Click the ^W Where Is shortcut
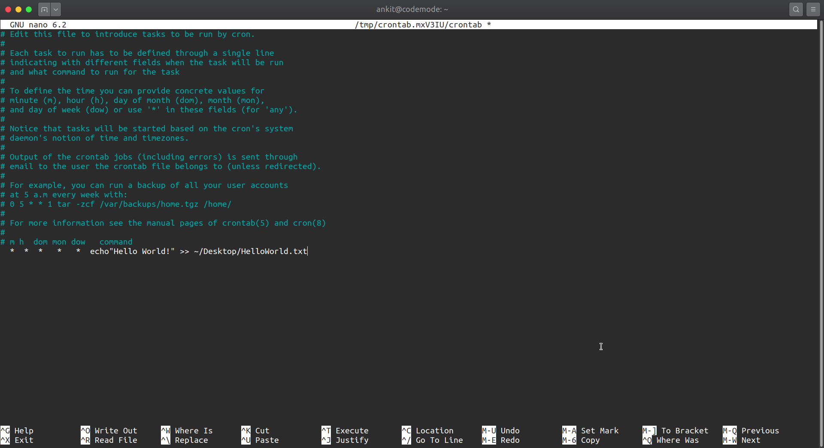 [187, 430]
